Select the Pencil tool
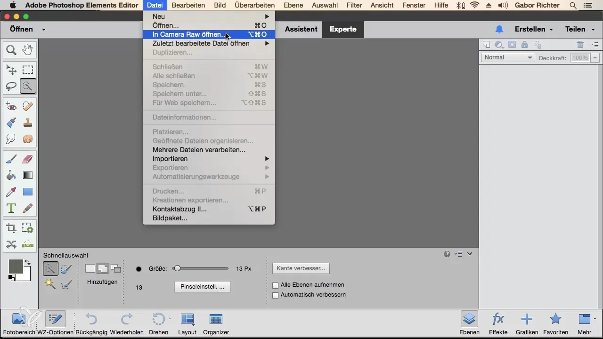The height and width of the screenshot is (339, 603). coord(28,208)
